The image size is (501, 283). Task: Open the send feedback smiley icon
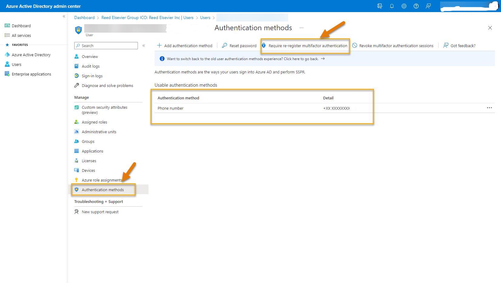click(428, 6)
